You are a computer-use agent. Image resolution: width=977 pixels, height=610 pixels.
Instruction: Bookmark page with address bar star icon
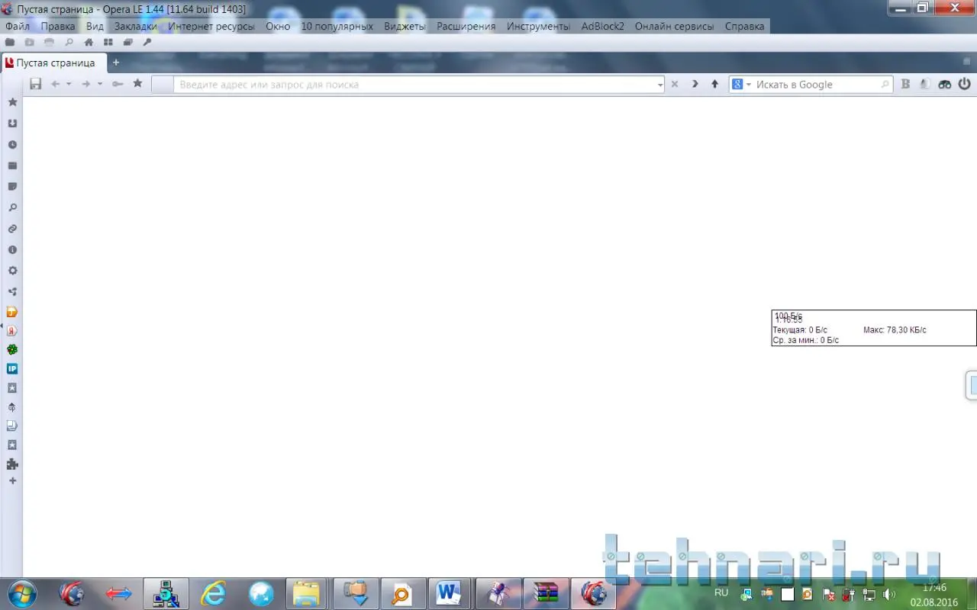pyautogui.click(x=137, y=83)
